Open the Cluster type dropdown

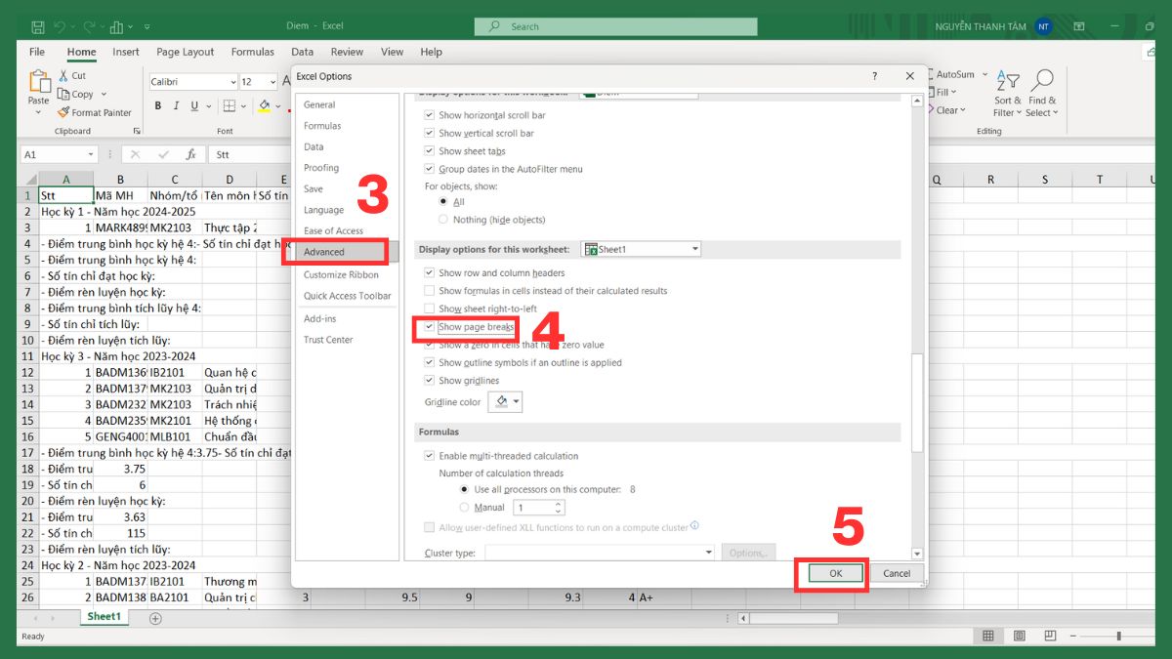point(709,552)
